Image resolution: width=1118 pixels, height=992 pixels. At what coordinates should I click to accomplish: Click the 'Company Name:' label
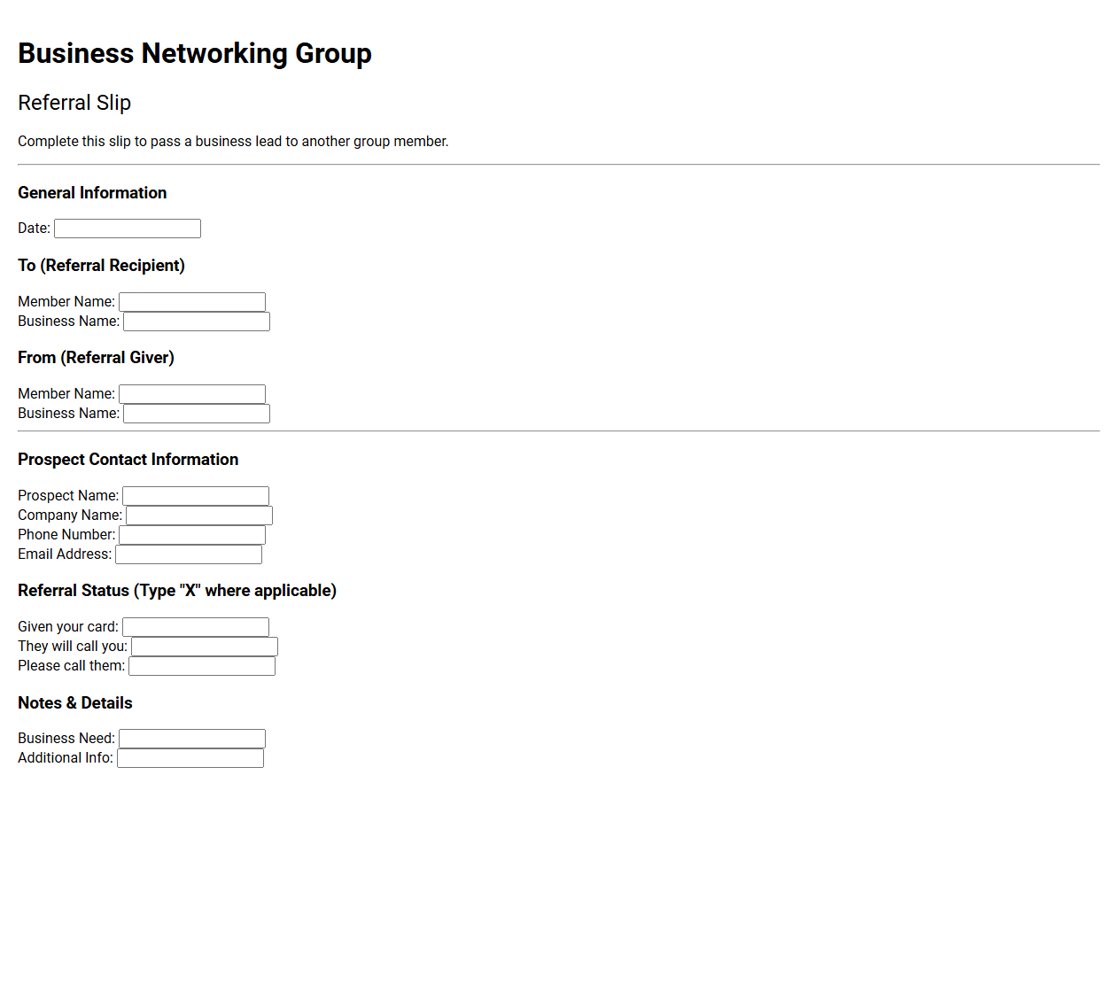(70, 515)
